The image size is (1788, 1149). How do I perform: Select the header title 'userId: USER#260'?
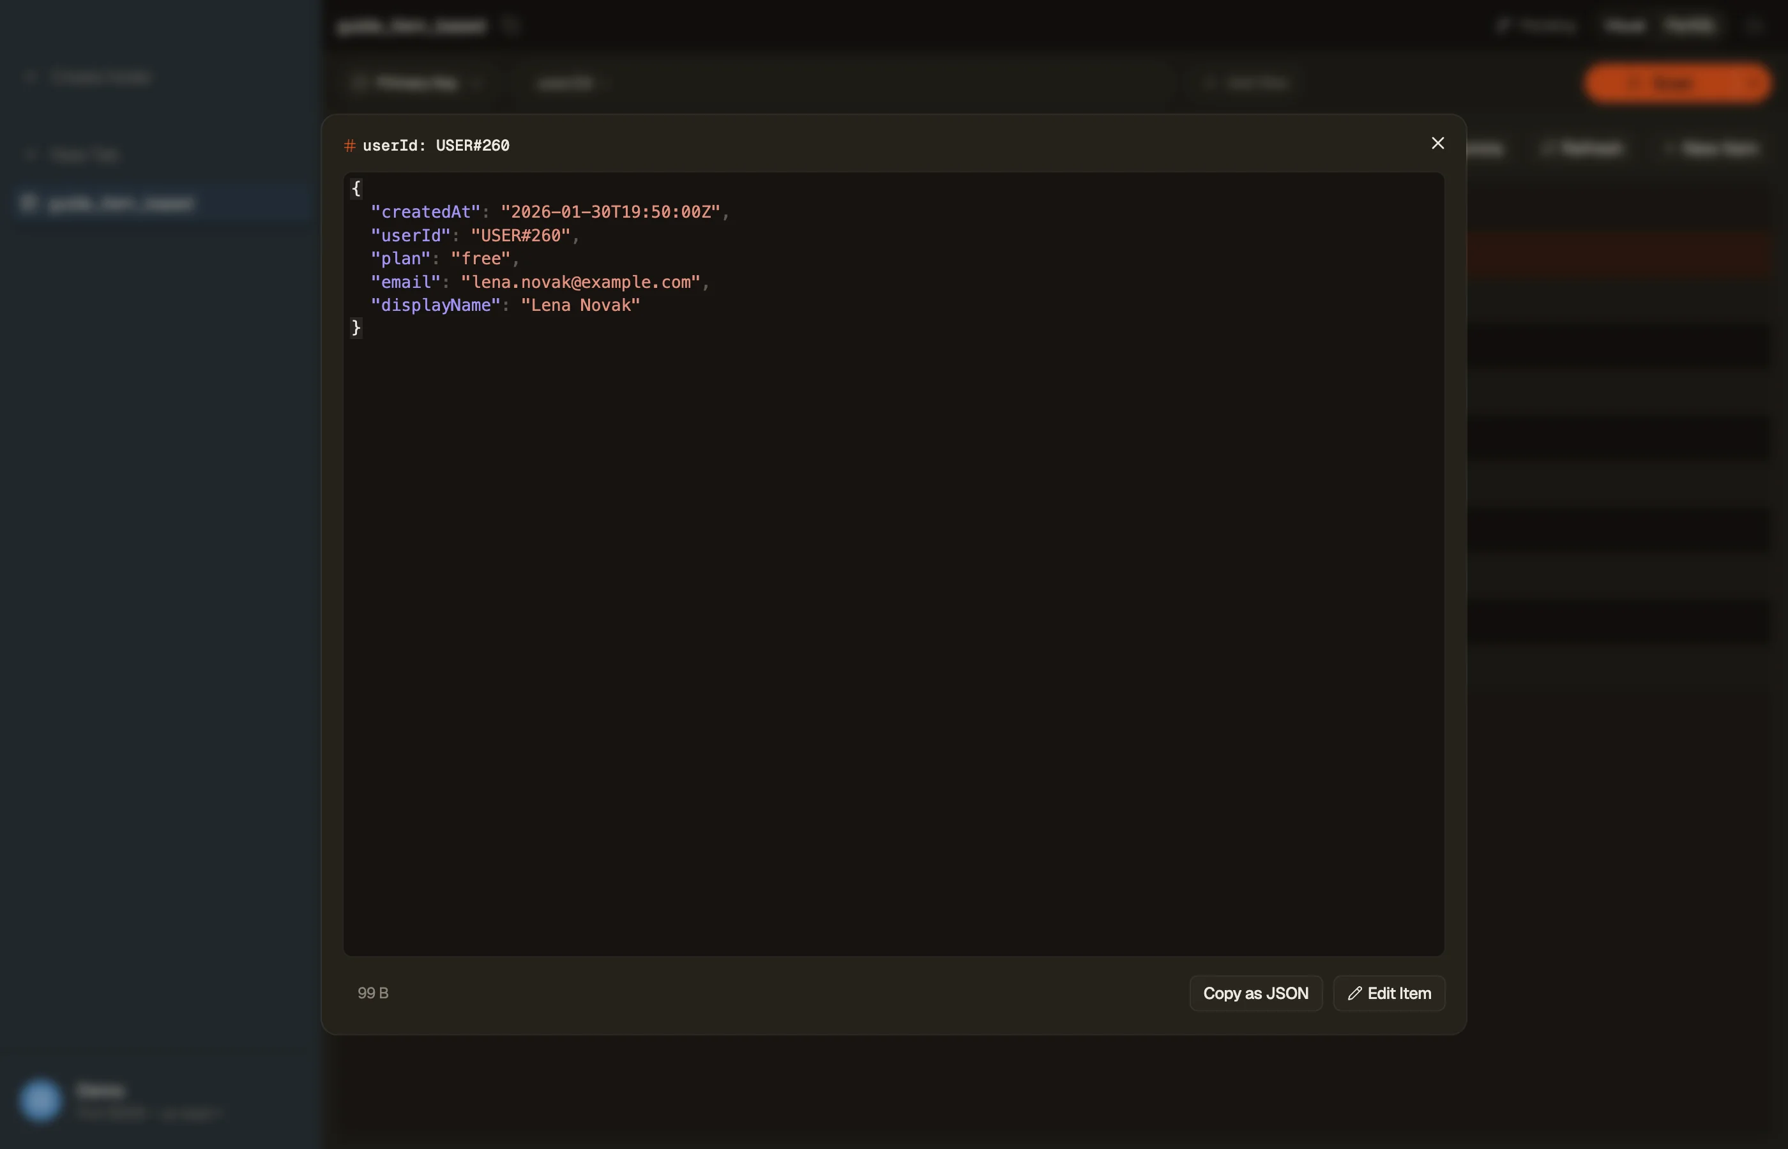[436, 146]
